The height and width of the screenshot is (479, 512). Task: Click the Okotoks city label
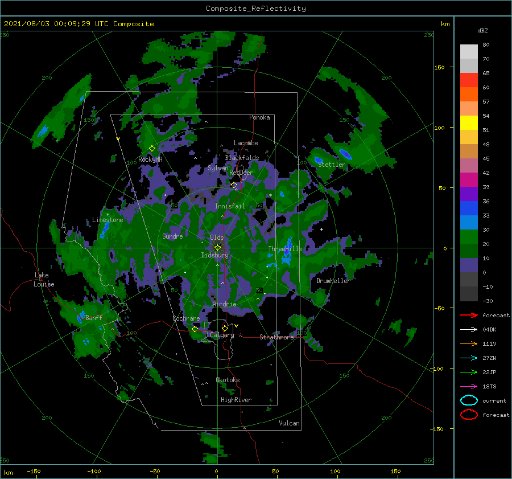pos(228,380)
